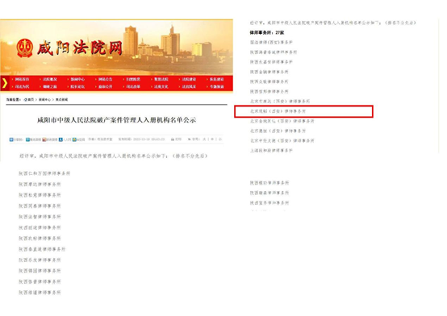Screen dimensions: 447x316
Task: Share the article via the blue 分享到 icon
Action: (x=11, y=139)
